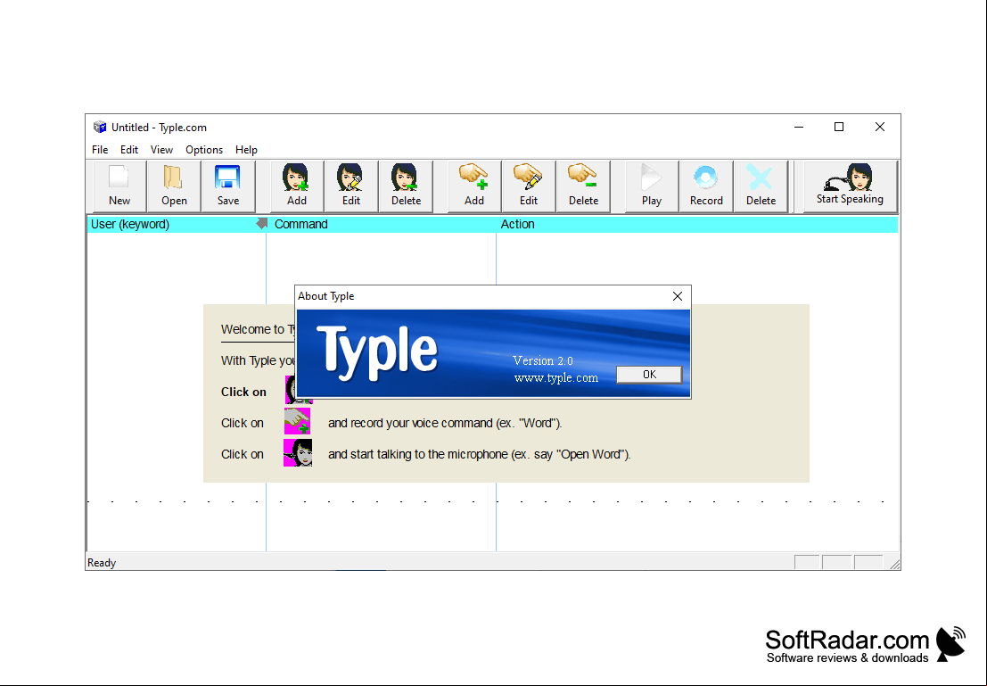This screenshot has width=987, height=686.
Task: Open the Edit menu
Action: point(129,150)
